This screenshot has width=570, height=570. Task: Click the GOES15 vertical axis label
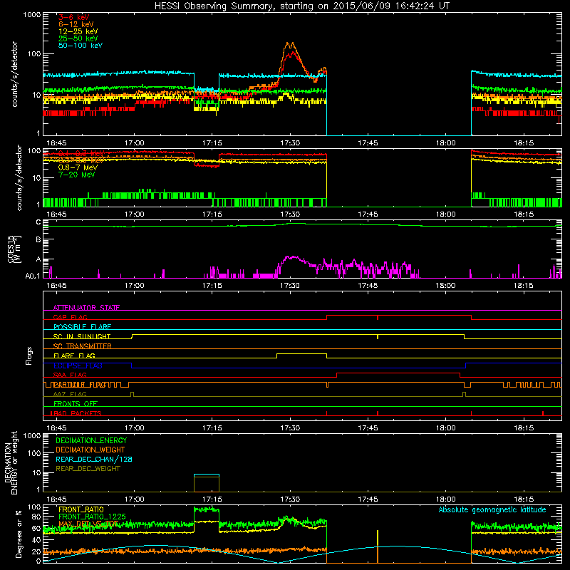(14, 249)
